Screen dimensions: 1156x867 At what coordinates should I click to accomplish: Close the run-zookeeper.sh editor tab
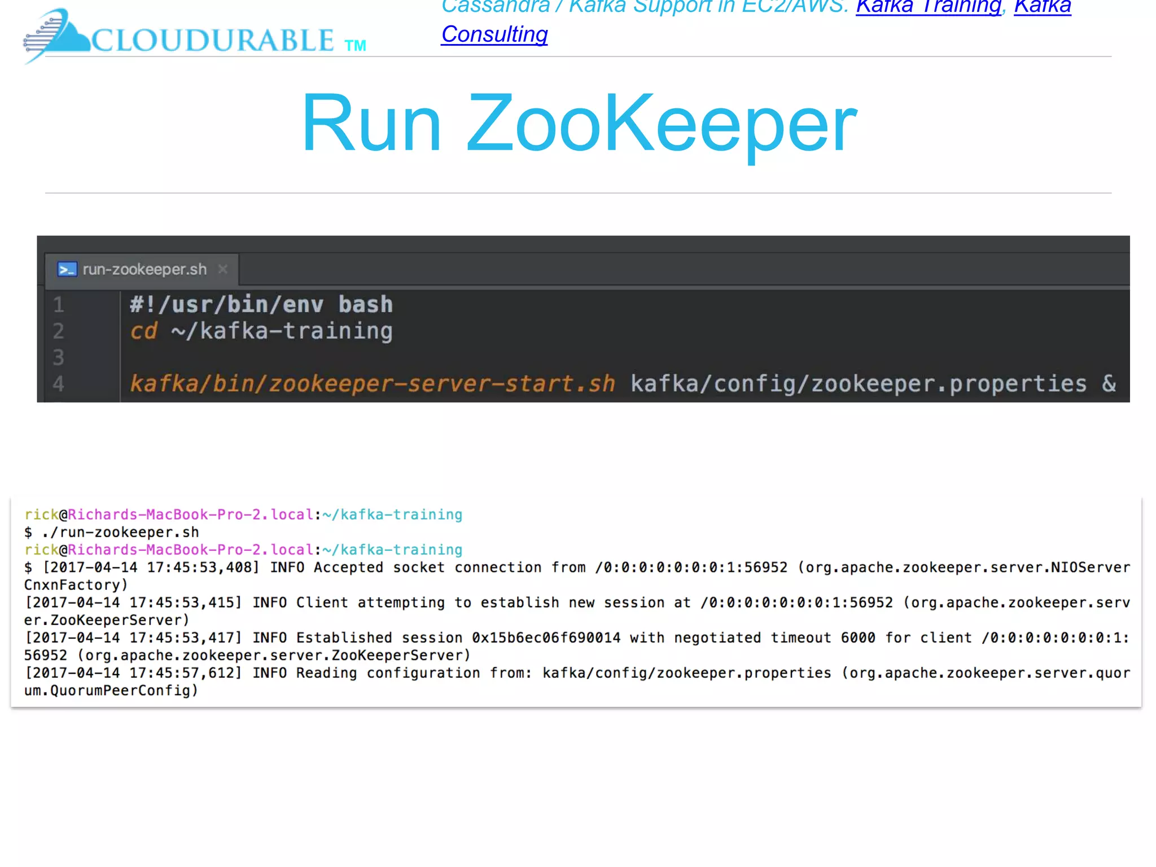coord(223,269)
